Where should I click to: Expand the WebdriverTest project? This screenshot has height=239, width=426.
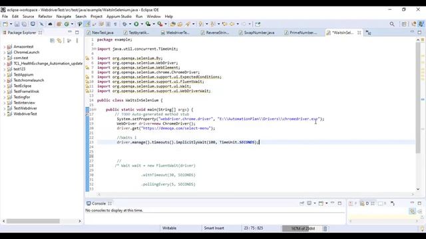click(5, 114)
